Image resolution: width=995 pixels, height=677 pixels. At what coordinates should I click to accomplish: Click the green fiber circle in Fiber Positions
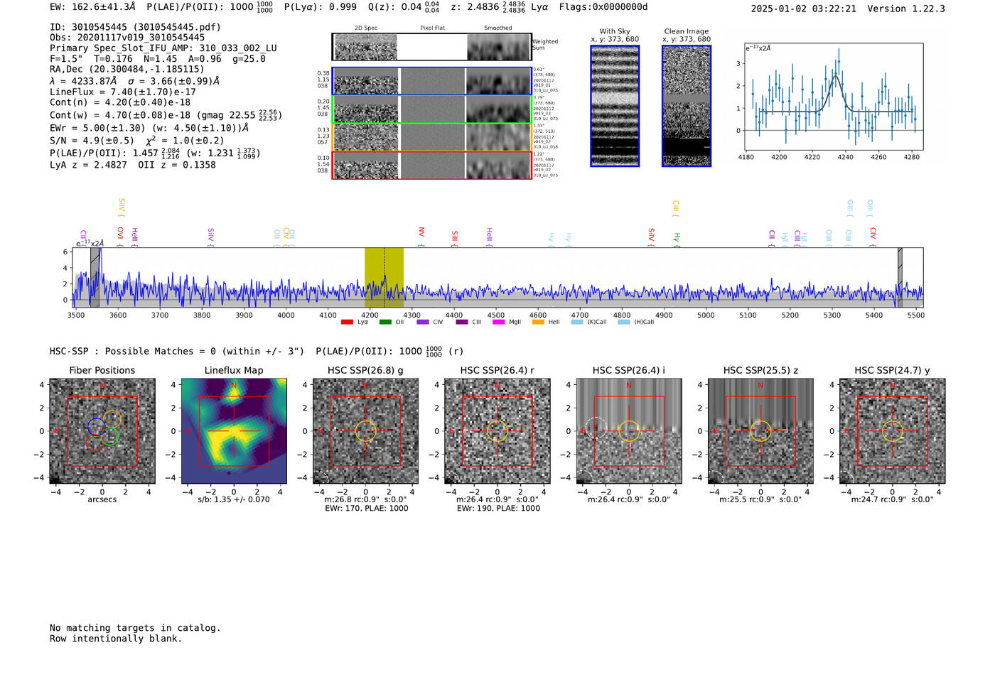click(x=110, y=437)
